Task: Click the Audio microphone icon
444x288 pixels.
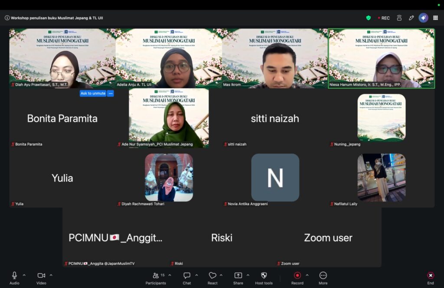Action: click(x=14, y=275)
